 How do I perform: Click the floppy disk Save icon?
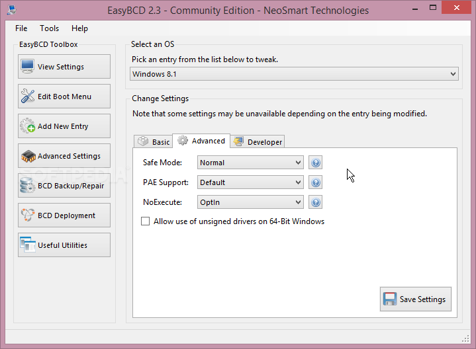click(x=390, y=299)
